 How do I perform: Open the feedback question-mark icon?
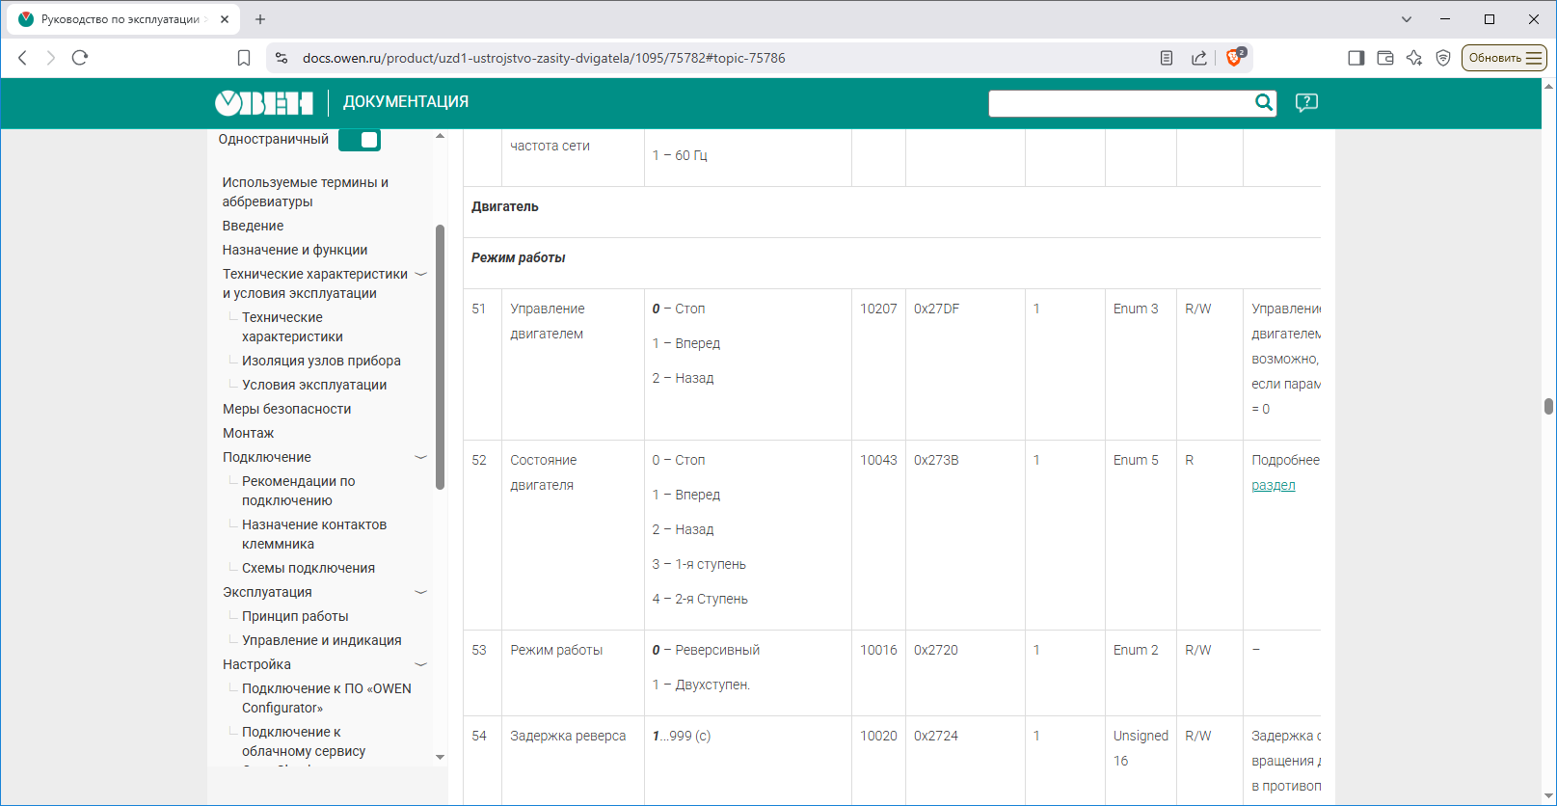[1306, 103]
